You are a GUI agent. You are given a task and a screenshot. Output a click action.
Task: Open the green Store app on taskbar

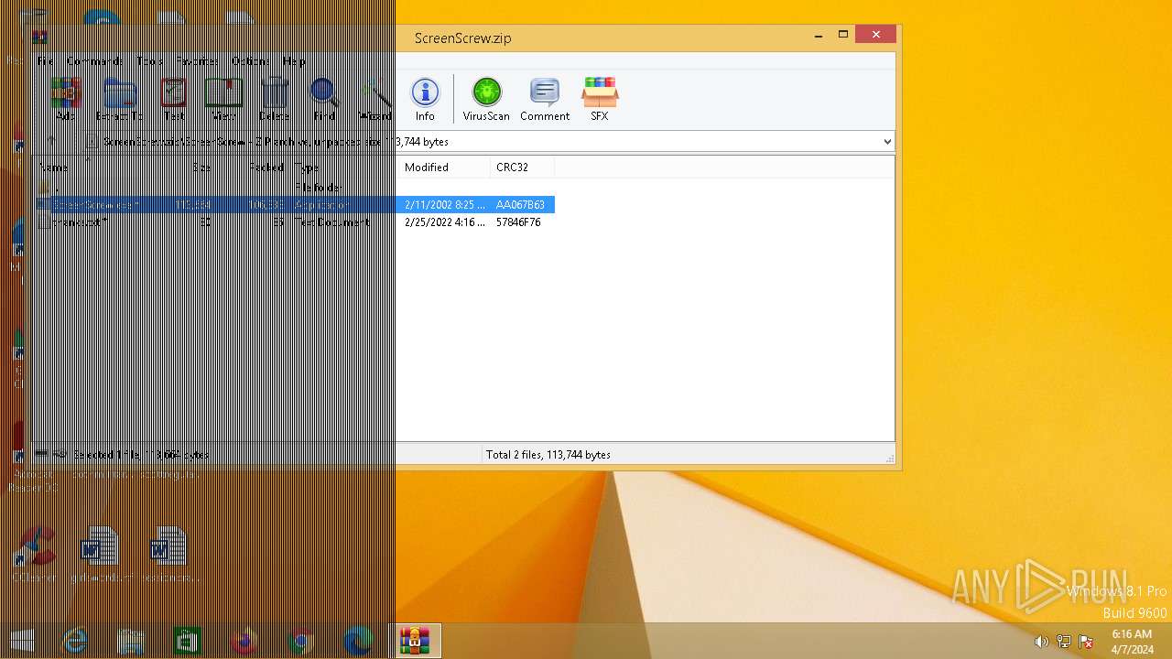[188, 641]
